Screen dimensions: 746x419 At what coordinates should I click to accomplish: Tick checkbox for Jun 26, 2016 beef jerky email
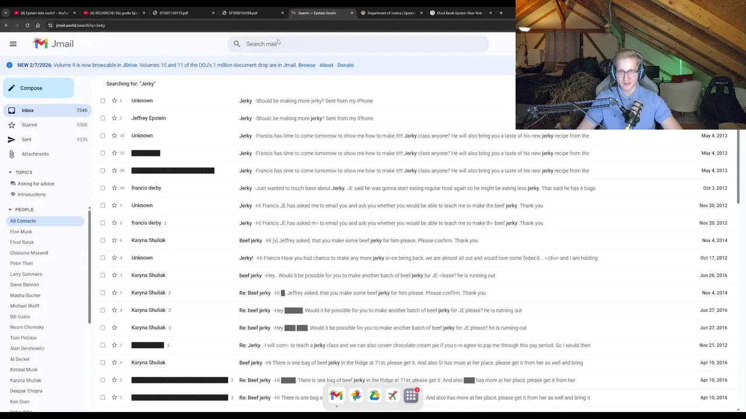103,275
